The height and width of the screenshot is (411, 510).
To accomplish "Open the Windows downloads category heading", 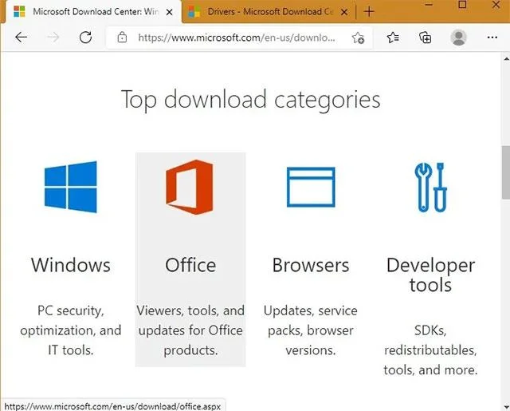I will (71, 265).
